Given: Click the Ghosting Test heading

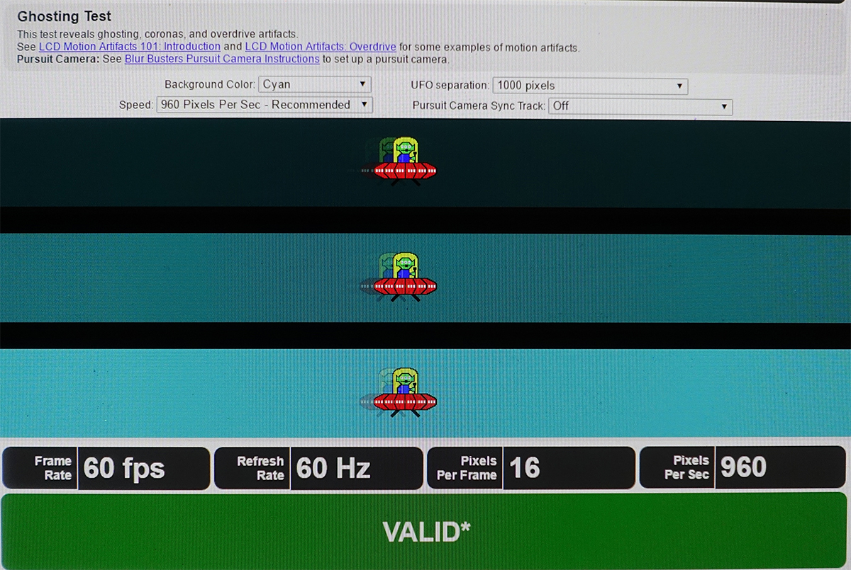Looking at the screenshot, I should [64, 16].
